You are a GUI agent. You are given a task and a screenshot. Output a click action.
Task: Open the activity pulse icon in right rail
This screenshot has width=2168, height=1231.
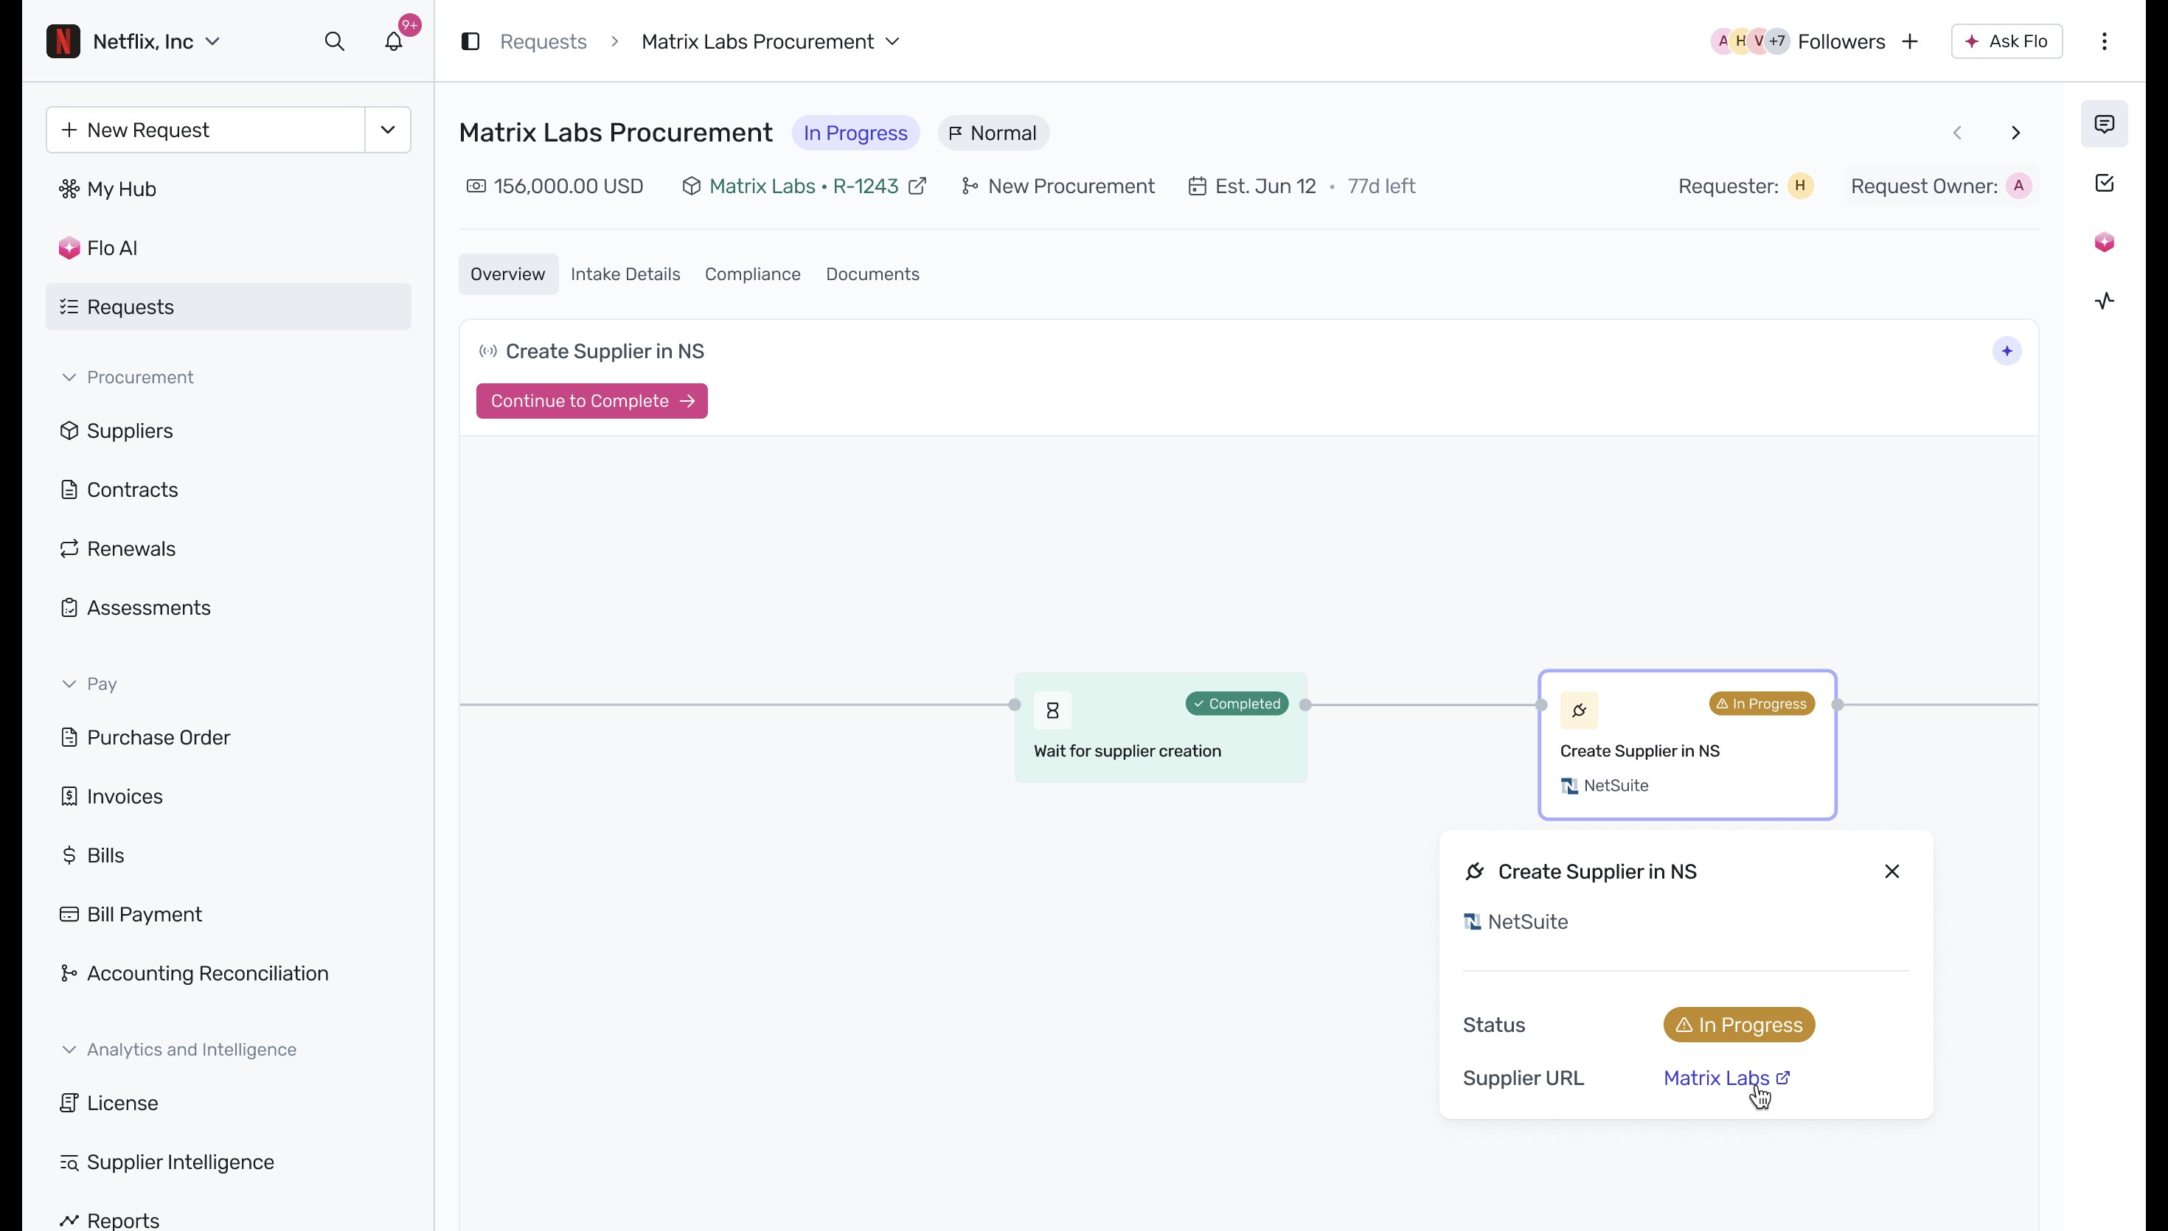(x=2105, y=301)
